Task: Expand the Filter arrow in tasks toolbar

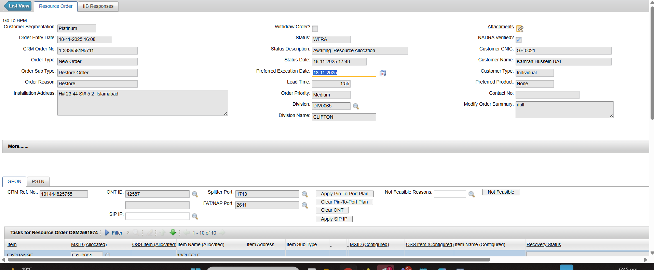Action: pos(107,233)
